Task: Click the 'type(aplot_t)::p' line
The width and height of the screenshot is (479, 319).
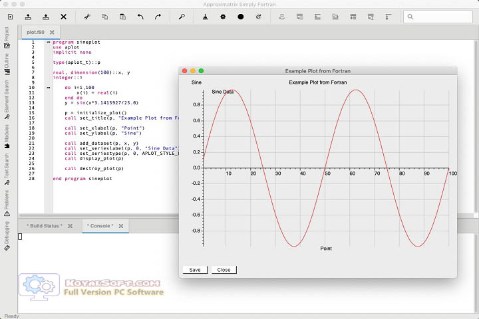Action: click(x=77, y=62)
